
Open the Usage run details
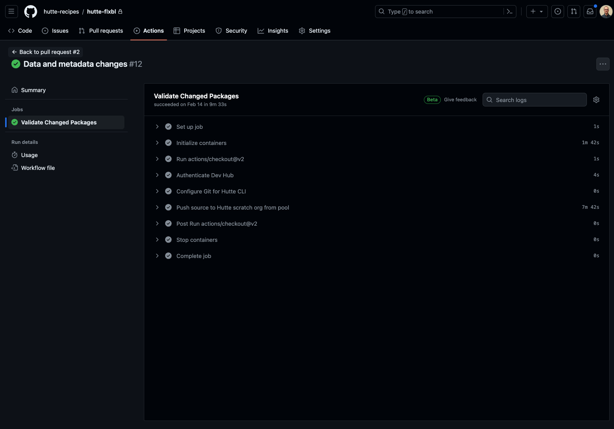click(66, 155)
